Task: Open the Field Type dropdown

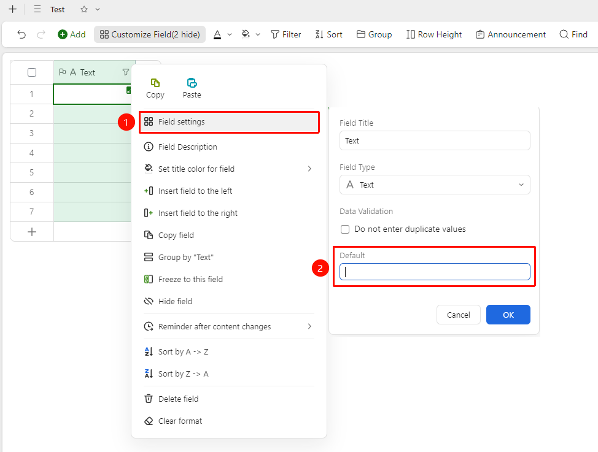Action: point(435,185)
